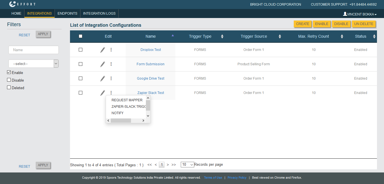Open three-dot menu for Google Drive Test row
The image size is (384, 184).
tap(111, 78)
